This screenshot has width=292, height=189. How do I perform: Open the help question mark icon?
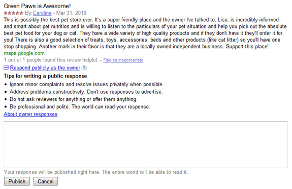(x=84, y=68)
